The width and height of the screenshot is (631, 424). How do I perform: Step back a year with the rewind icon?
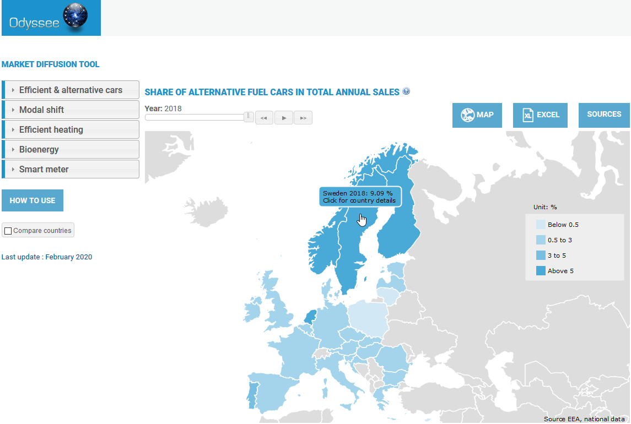264,117
